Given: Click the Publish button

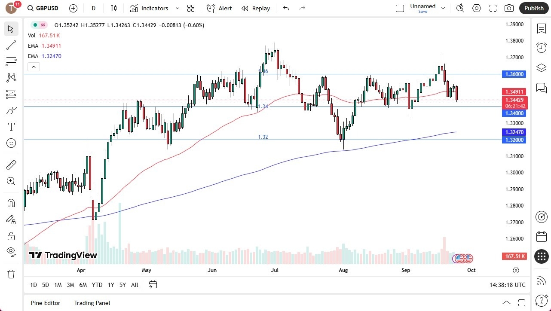Looking at the screenshot, I should click(533, 8).
